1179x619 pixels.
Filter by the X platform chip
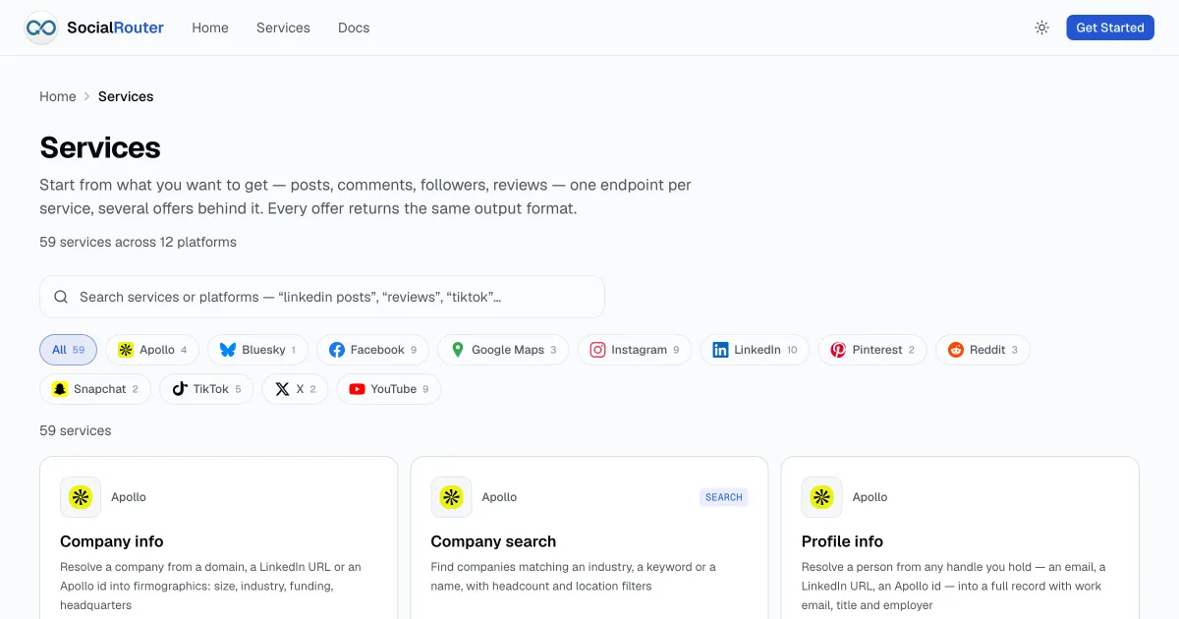tap(295, 389)
